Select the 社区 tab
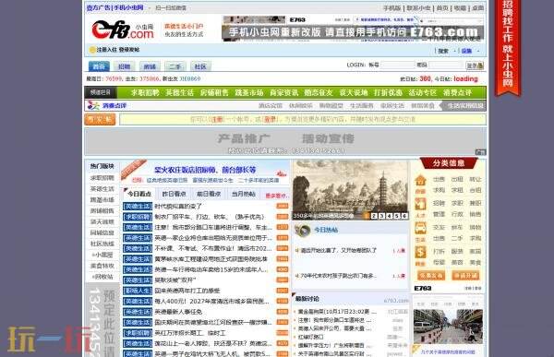The image size is (554, 357). (200, 66)
